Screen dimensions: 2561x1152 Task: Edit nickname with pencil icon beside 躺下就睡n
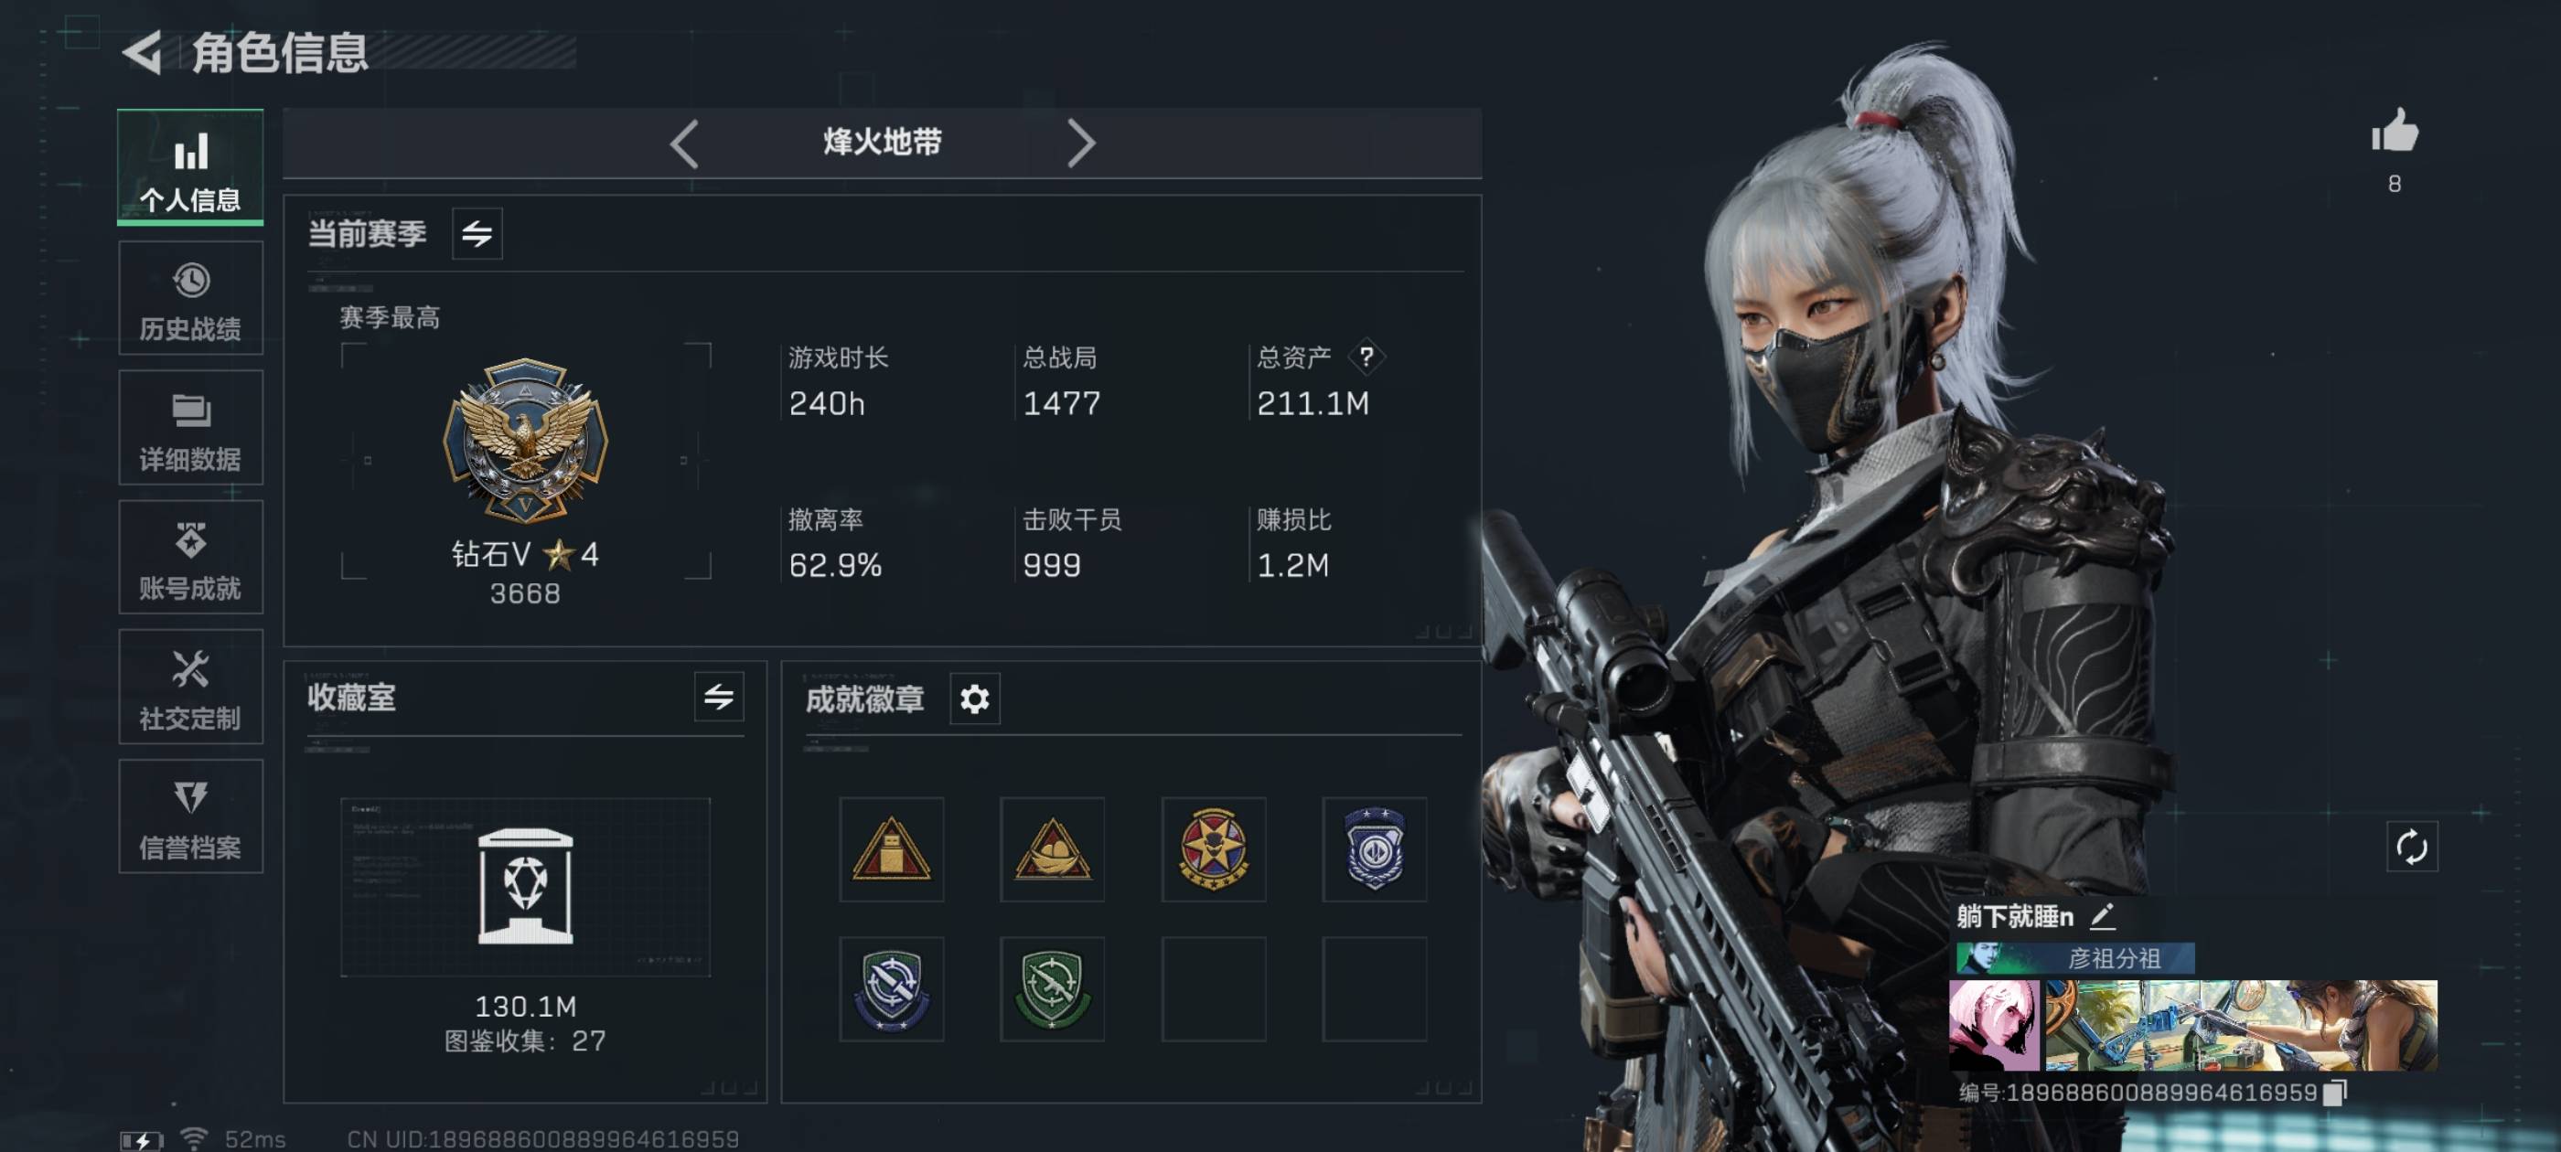tap(2102, 915)
